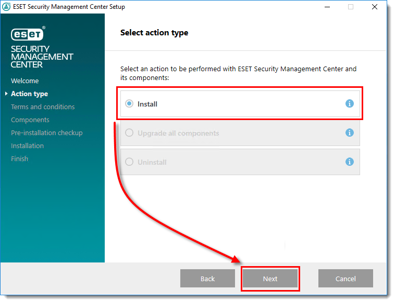395x303 pixels.
Task: Open Components step in sidebar
Action: 30,120
